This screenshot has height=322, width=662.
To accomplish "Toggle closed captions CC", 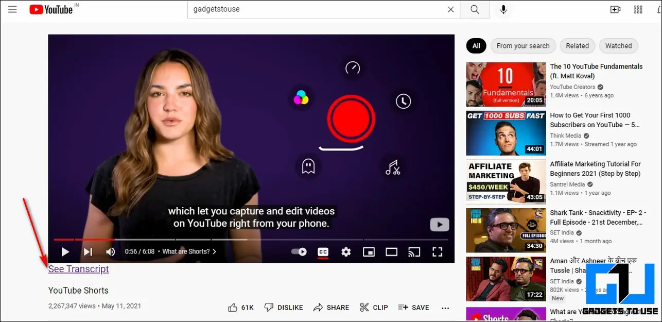I will 323,252.
